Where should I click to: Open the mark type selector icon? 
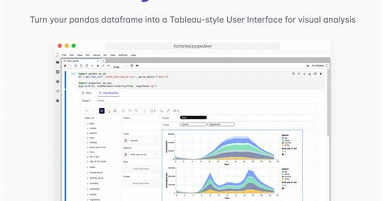coord(109,111)
